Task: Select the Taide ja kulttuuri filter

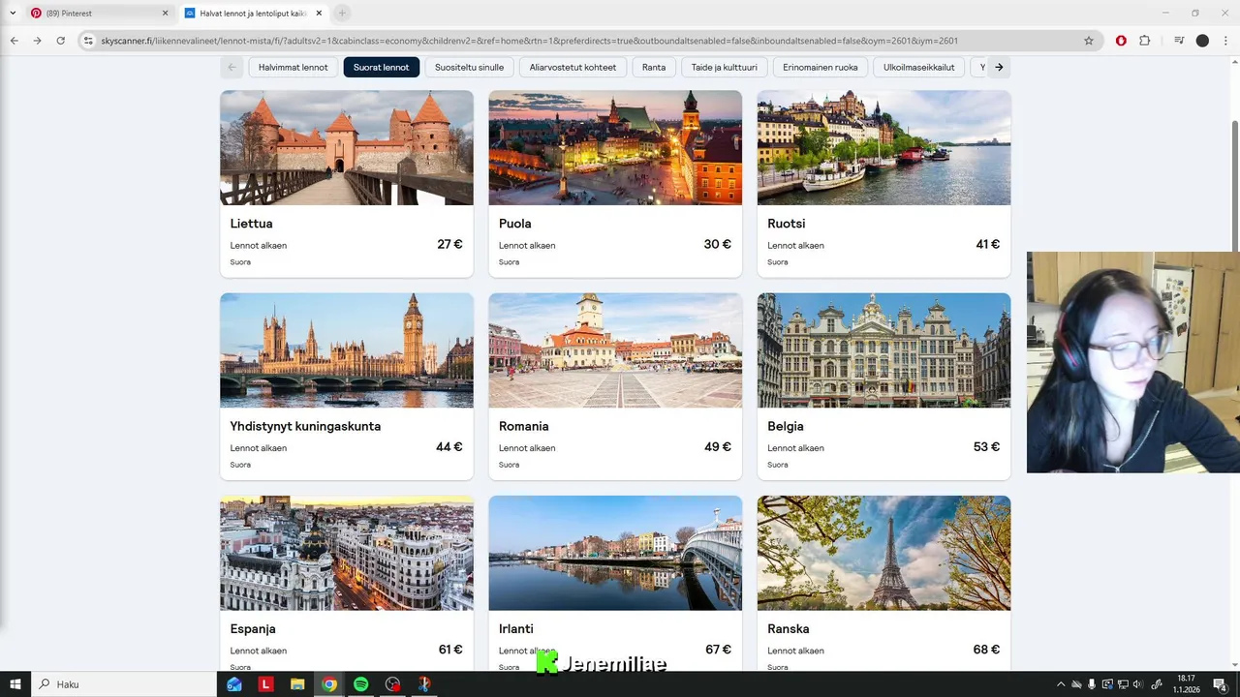Action: (725, 67)
